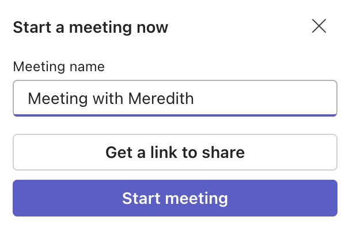Click the word Meeting in the name field

tap(55, 98)
